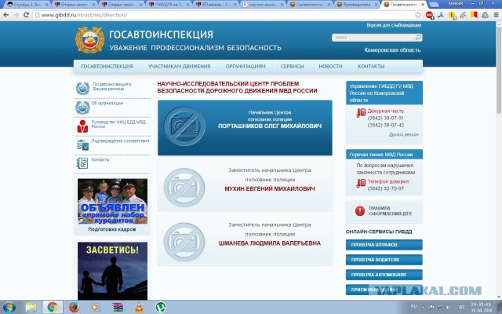Click the taskbar clock showing the date
502x314 pixels.
coord(481,307)
